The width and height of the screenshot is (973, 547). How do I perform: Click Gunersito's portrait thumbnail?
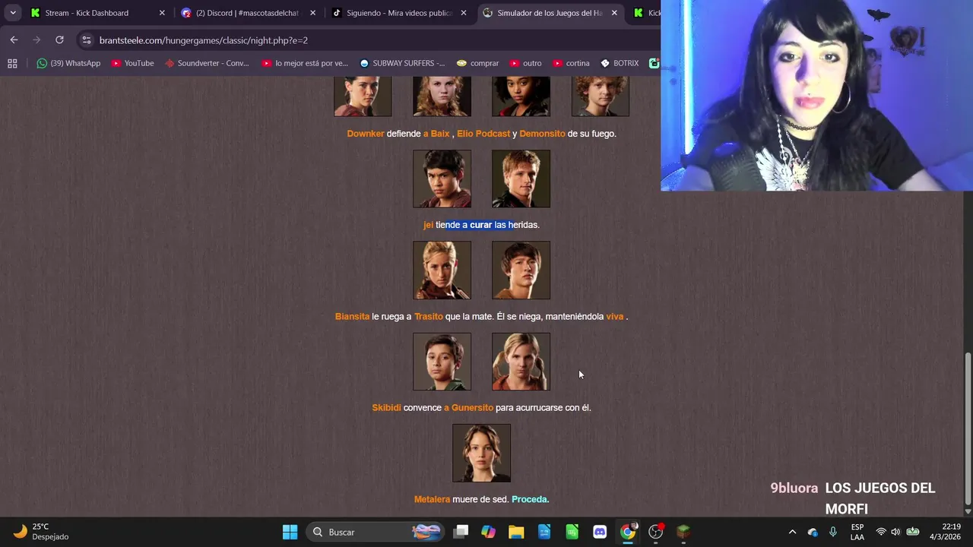[521, 362]
